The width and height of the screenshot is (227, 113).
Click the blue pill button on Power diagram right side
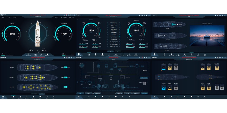[x=144, y=78]
